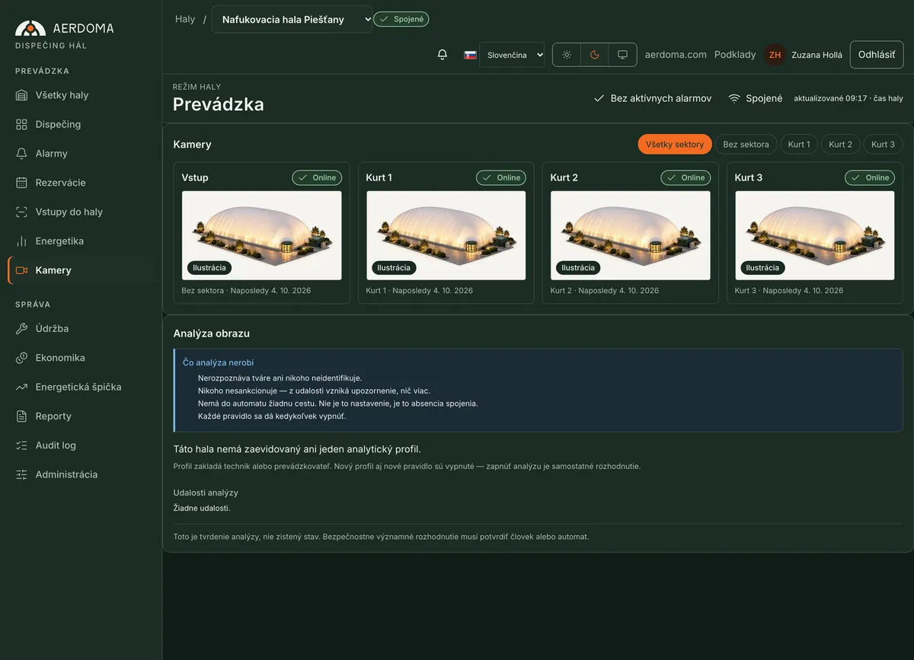This screenshot has width=914, height=660.
Task: Open Údržba in sidebar
Action: [81, 329]
